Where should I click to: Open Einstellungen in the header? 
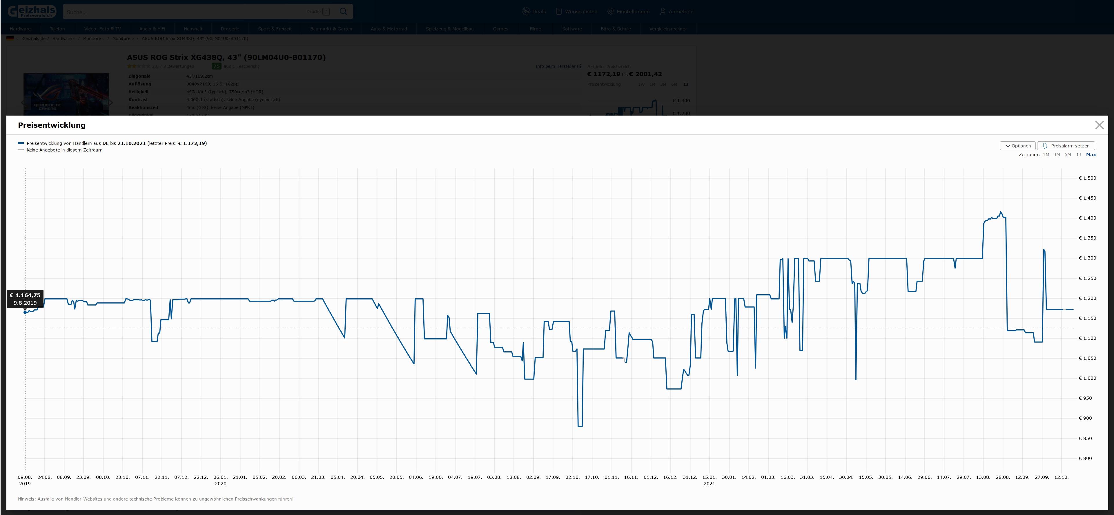628,12
